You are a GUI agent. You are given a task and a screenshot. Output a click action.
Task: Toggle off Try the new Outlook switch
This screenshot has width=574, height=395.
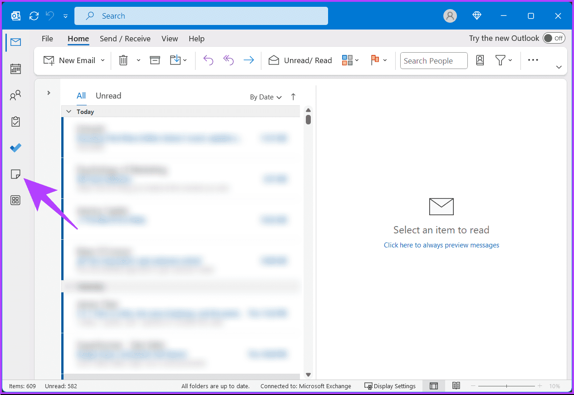(x=553, y=38)
